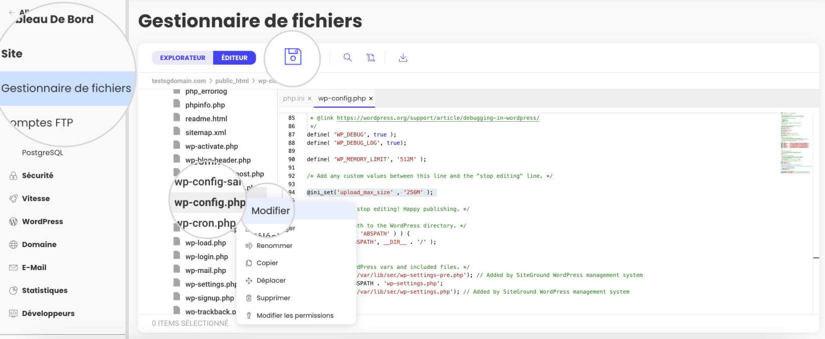Image resolution: width=825 pixels, height=339 pixels.
Task: Switch to the Explorateur view
Action: click(x=182, y=58)
